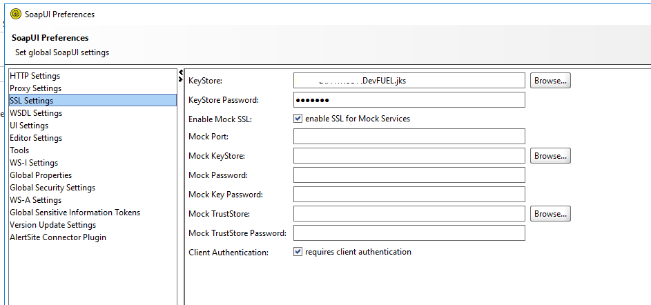The image size is (651, 305).
Task: Focus the Mock TrustStore Password field
Action: (409, 233)
